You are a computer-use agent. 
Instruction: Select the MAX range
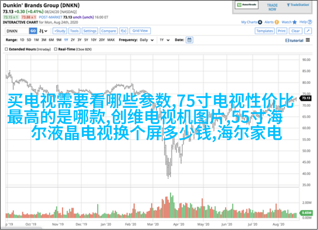(x=111, y=40)
